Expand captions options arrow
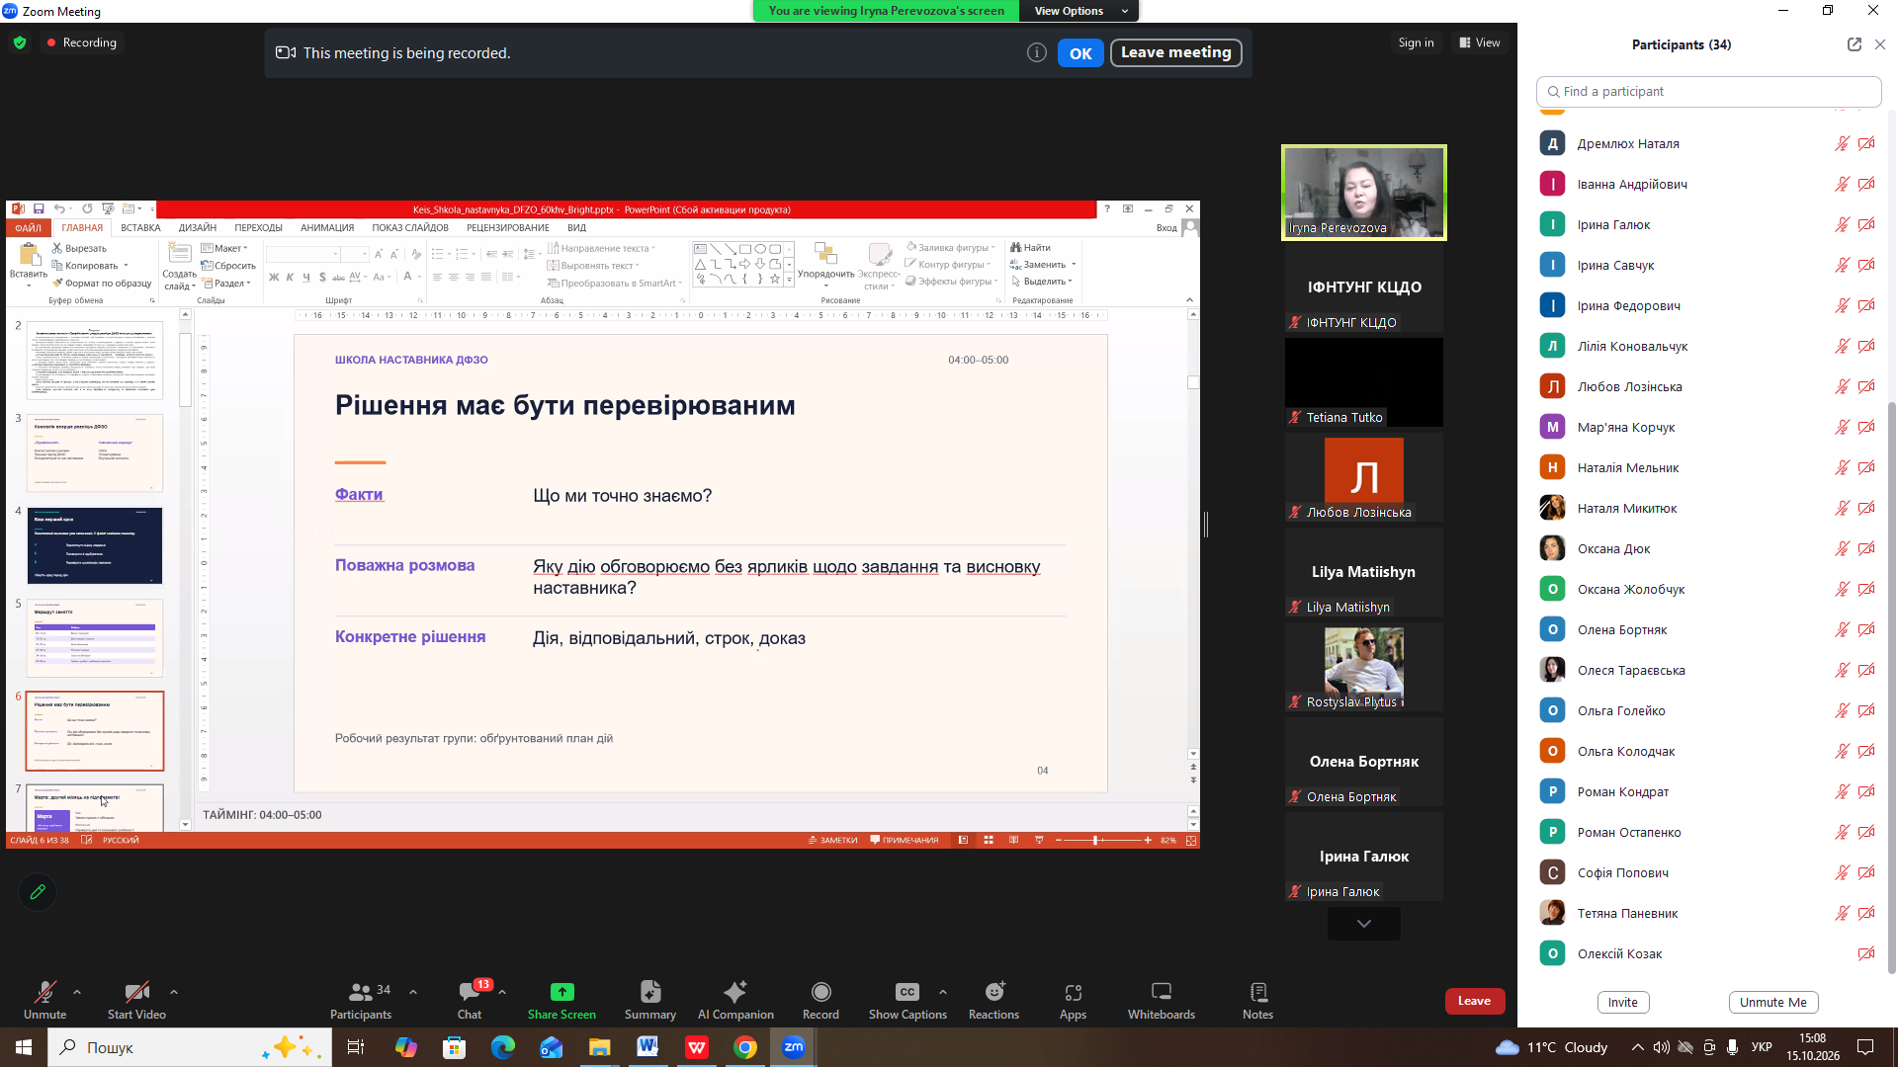 [943, 992]
